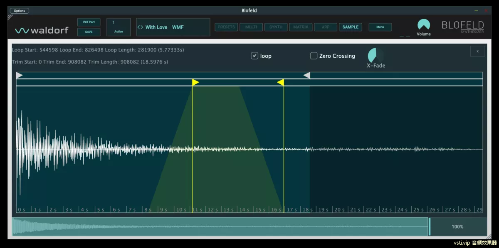Go to the MATRIX tab

click(301, 27)
